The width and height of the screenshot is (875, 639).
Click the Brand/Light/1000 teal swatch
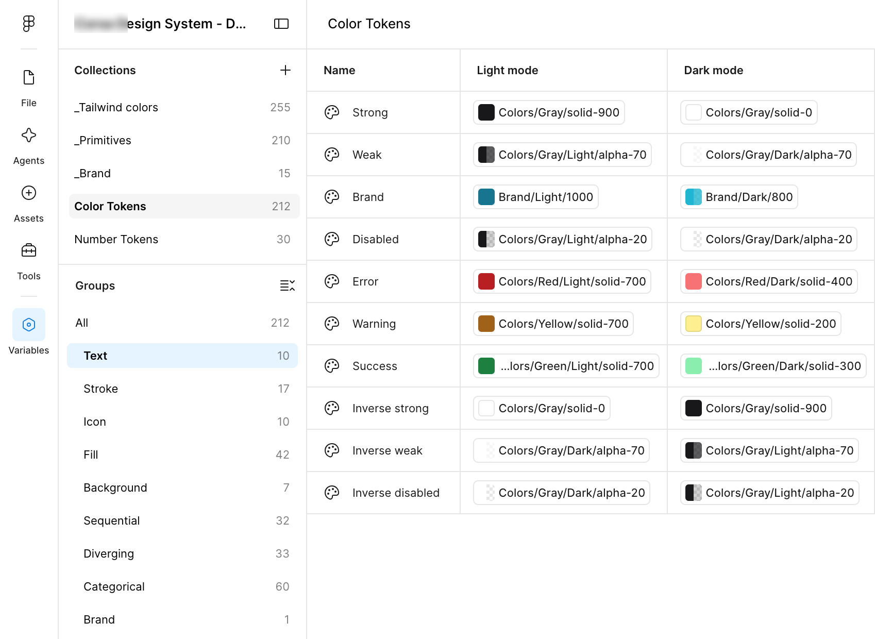[x=486, y=197]
